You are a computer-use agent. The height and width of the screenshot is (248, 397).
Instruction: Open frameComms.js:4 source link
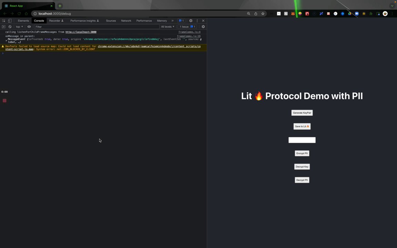[190, 32]
